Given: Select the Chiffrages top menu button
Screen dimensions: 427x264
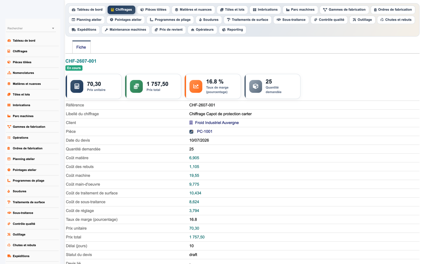Looking at the screenshot, I should pos(121,10).
